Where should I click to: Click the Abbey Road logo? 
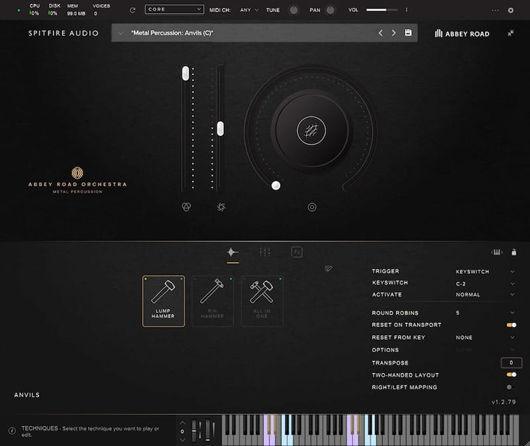[x=462, y=34]
